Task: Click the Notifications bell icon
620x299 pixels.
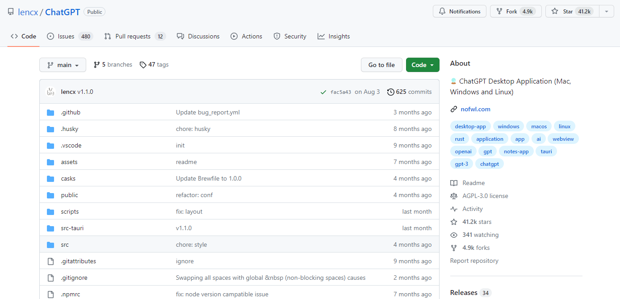Action: pyautogui.click(x=442, y=12)
